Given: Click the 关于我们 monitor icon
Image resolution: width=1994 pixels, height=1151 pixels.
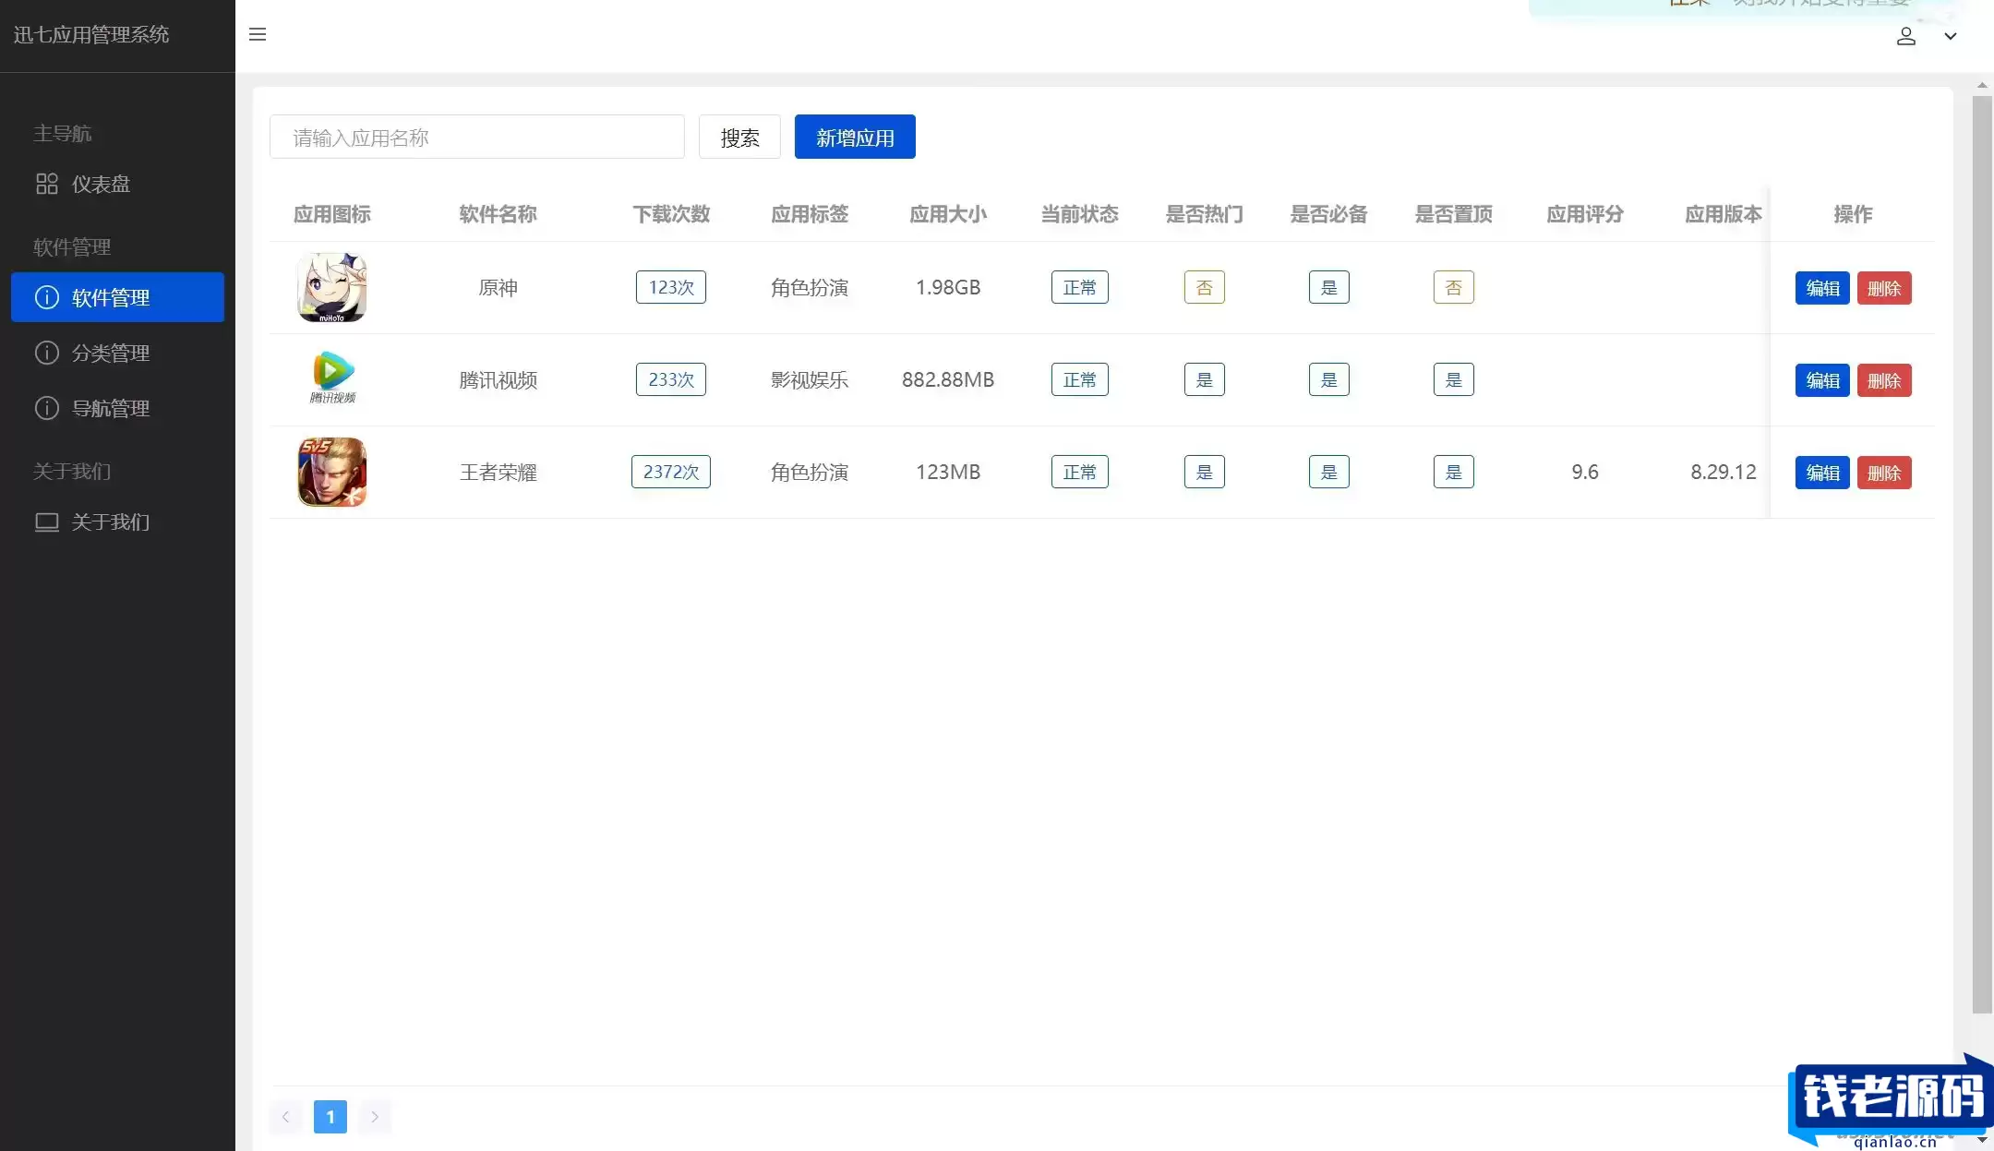Looking at the screenshot, I should (47, 522).
